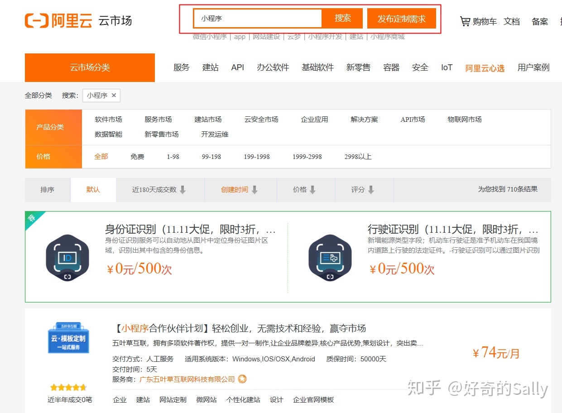Click the 行驶证识别 product icon
Image resolution: width=562 pixels, height=413 pixels.
tap(330, 258)
